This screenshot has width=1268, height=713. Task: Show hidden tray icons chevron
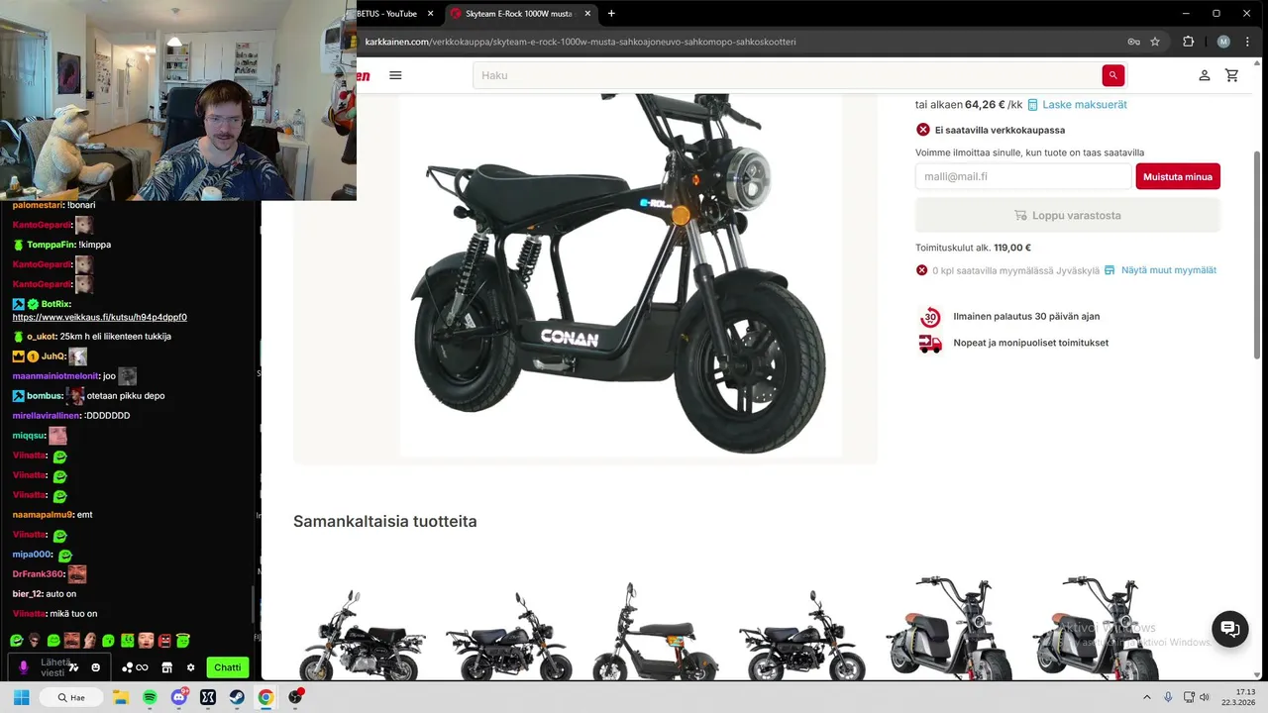[1147, 697]
